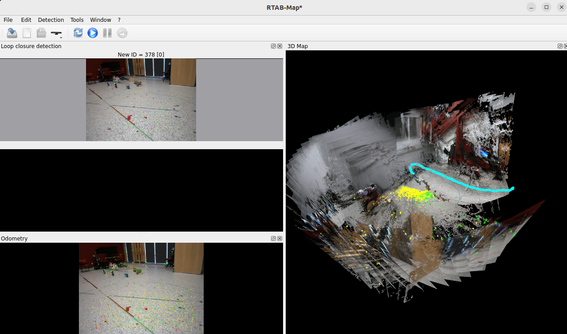The width and height of the screenshot is (567, 334).
Task: Undock the Odometry panel
Action: pos(274,239)
